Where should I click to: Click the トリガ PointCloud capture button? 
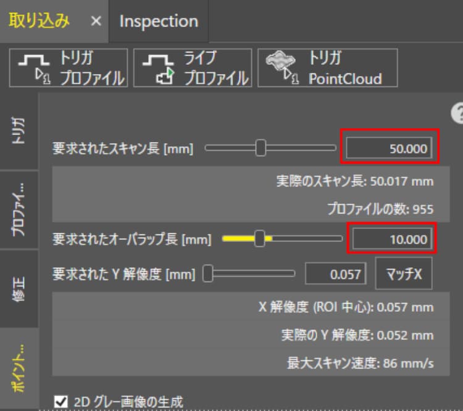[327, 68]
